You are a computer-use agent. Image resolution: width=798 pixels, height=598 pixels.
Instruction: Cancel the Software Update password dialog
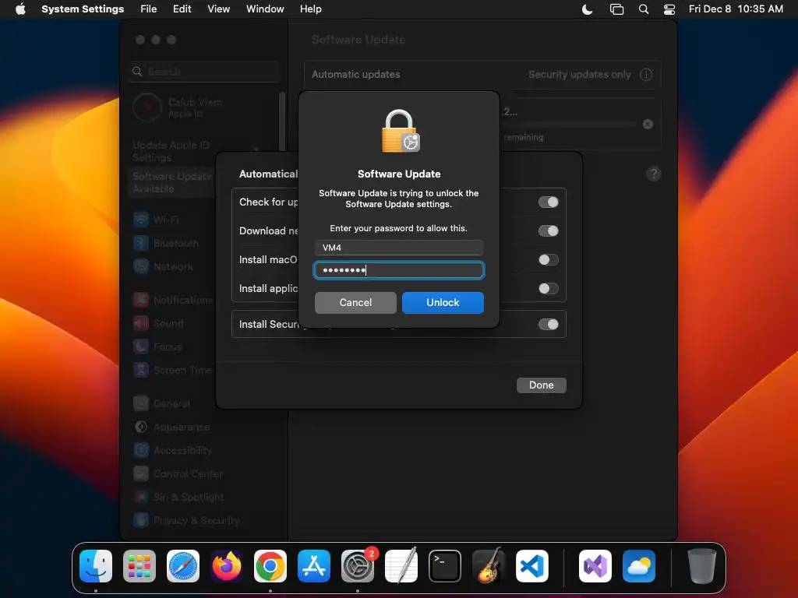pyautogui.click(x=355, y=303)
